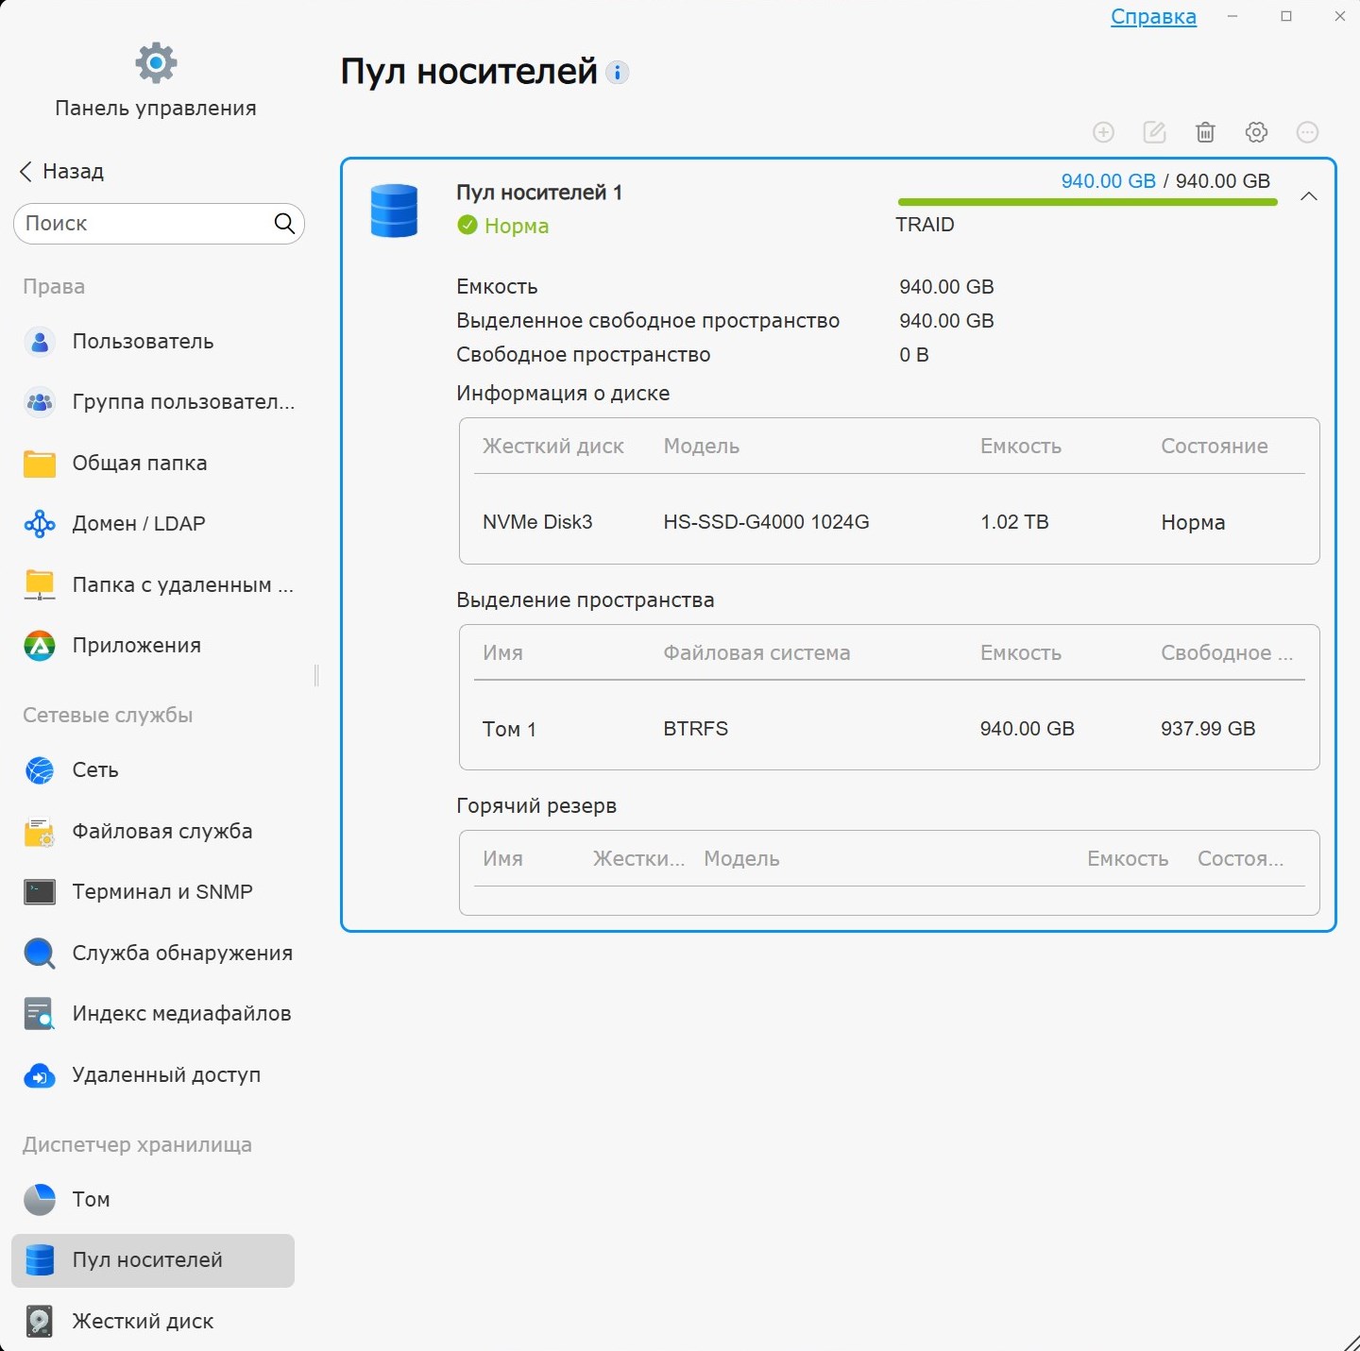Screen dimensions: 1360x1351
Task: Click the green Норма status checkmark icon
Action: (467, 225)
